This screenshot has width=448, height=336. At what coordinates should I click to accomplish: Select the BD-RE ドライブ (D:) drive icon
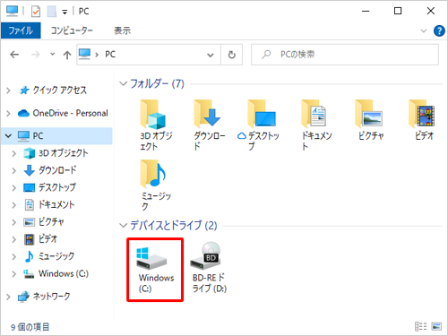pyautogui.click(x=206, y=255)
